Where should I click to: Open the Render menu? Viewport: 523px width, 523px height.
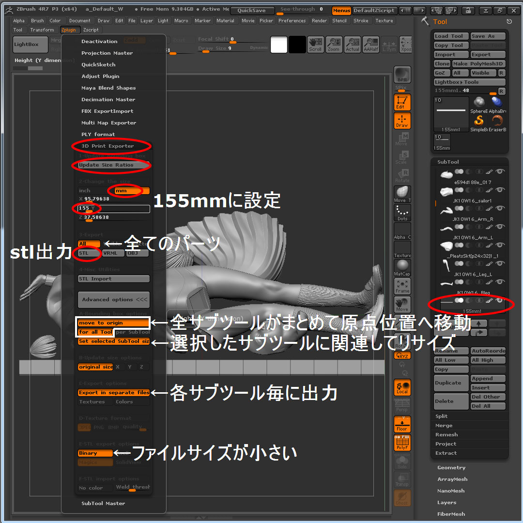pos(319,21)
